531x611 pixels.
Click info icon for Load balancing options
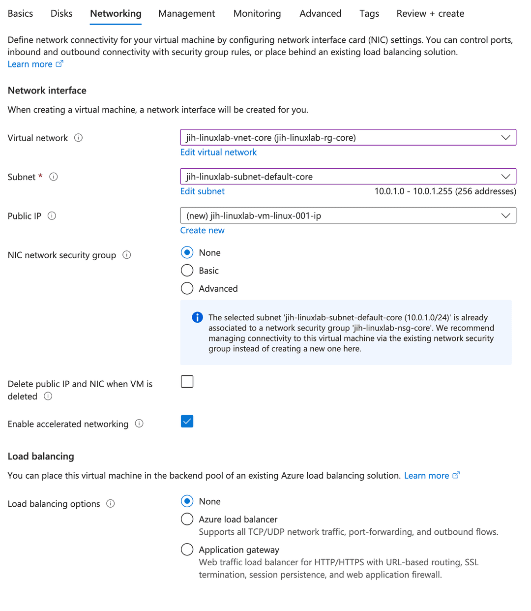tap(111, 503)
